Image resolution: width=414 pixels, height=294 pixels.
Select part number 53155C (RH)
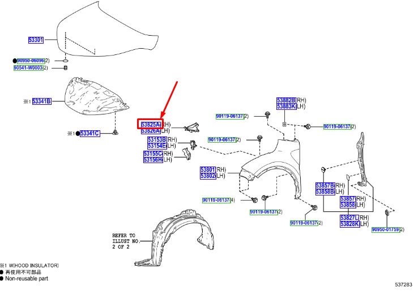pyautogui.click(x=153, y=154)
